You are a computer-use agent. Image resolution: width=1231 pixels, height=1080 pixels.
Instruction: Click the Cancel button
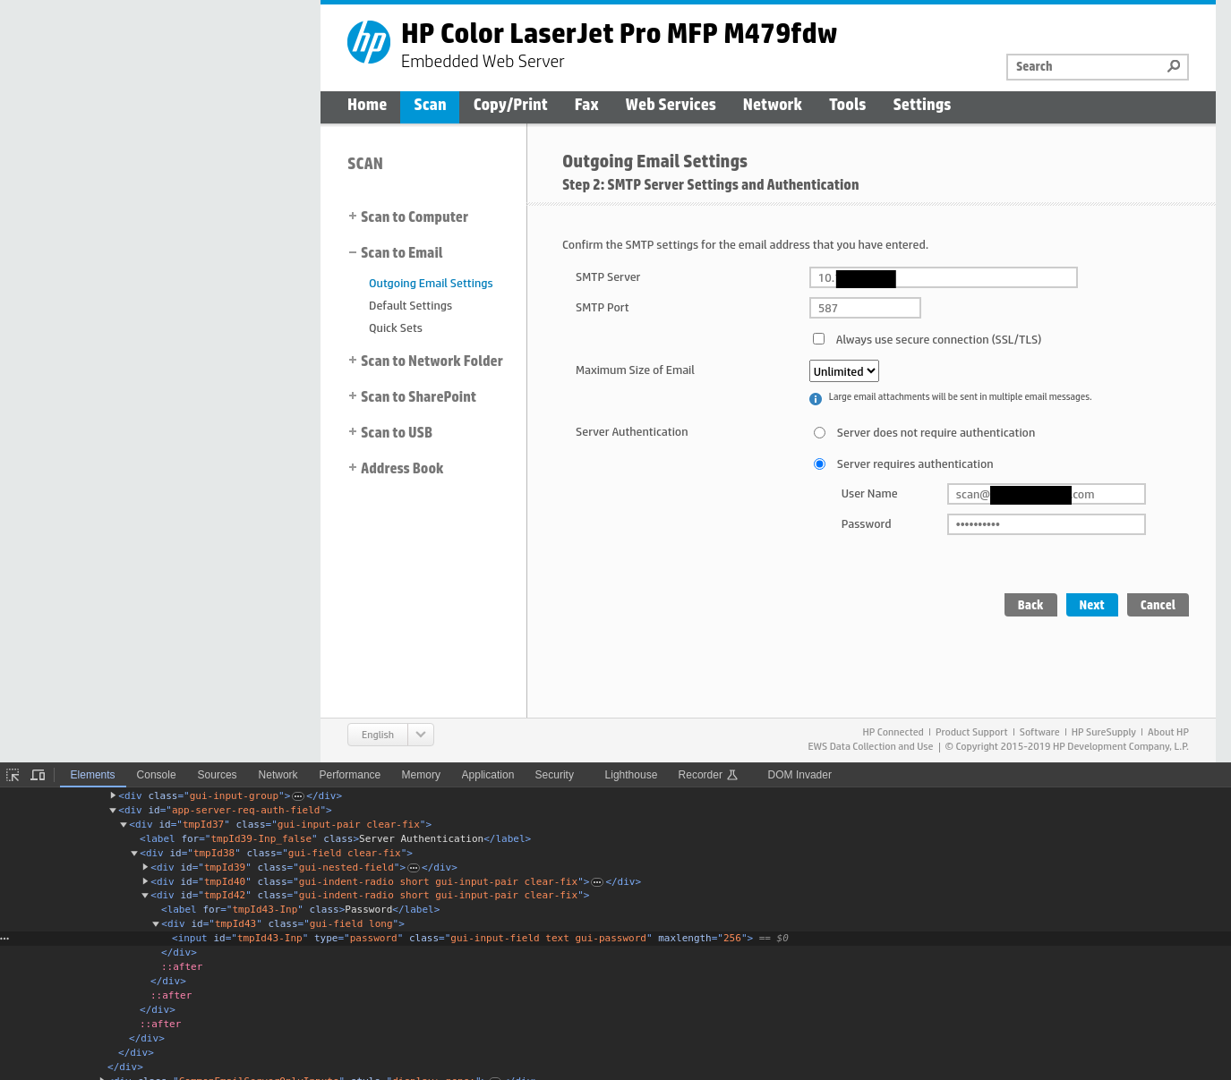pyautogui.click(x=1158, y=605)
